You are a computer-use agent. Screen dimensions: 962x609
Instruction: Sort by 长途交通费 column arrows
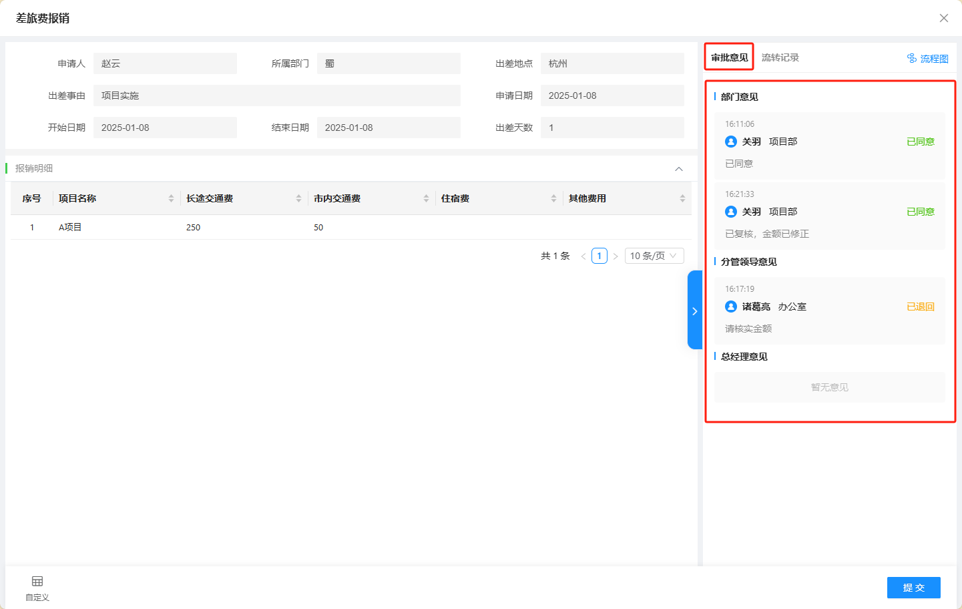pyautogui.click(x=298, y=198)
